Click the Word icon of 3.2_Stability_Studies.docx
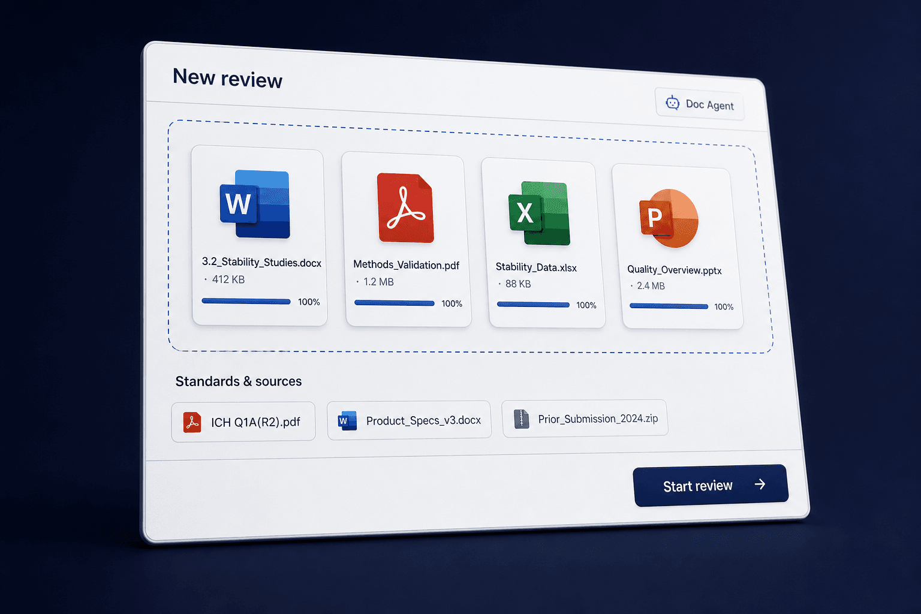Viewport: 921px width, 614px height. (255, 204)
